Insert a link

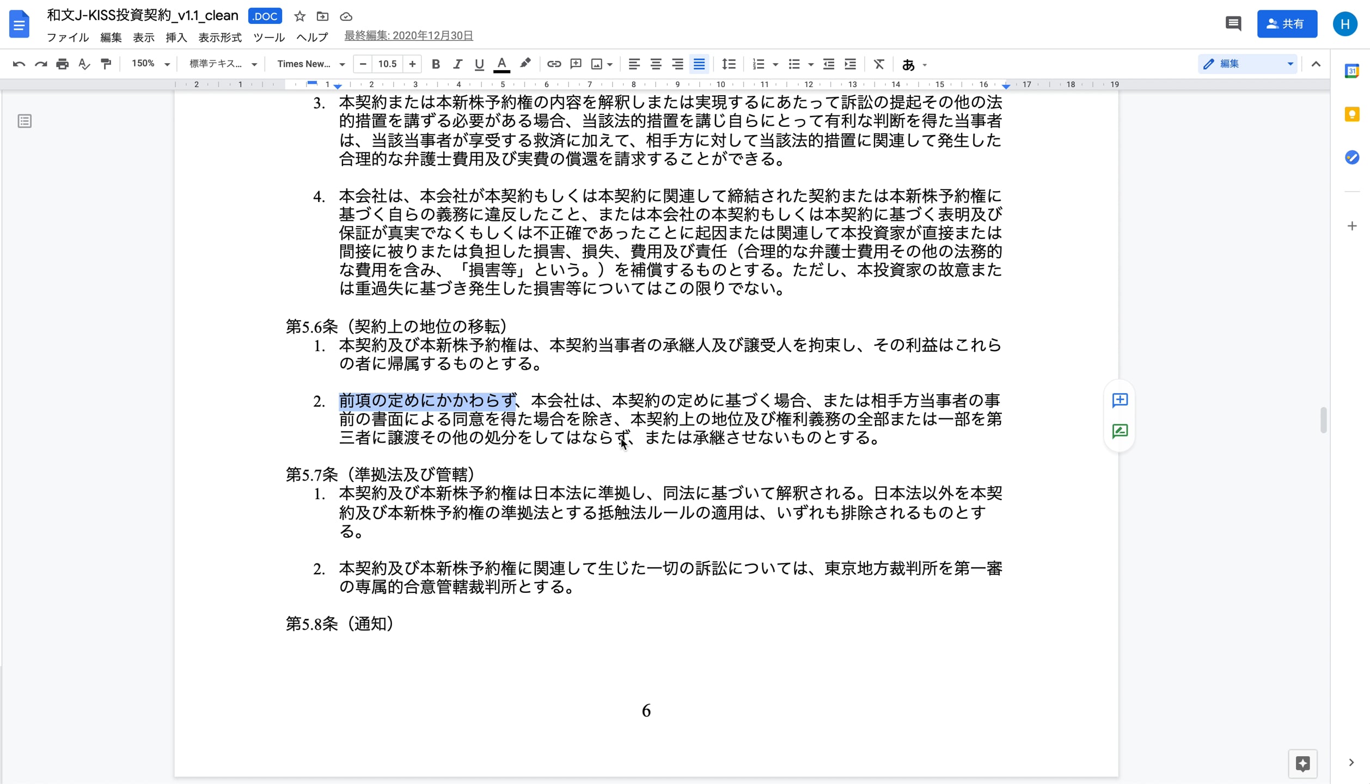pos(554,64)
